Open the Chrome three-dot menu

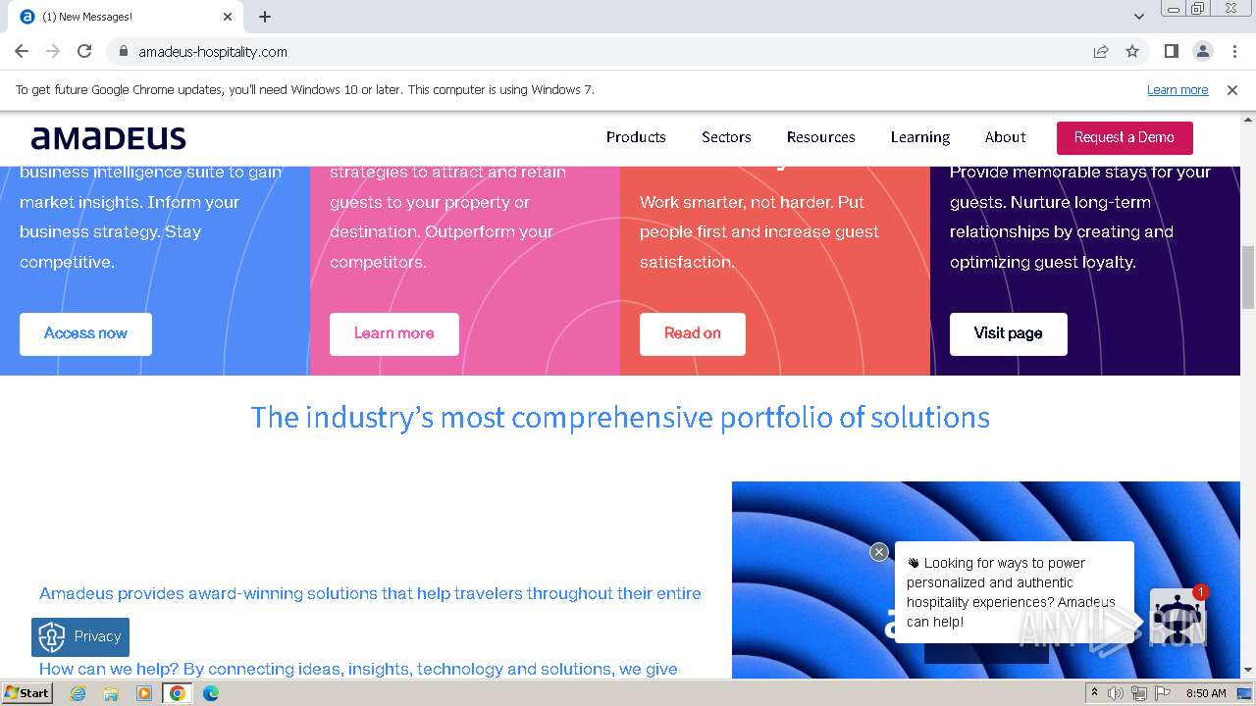(1234, 51)
